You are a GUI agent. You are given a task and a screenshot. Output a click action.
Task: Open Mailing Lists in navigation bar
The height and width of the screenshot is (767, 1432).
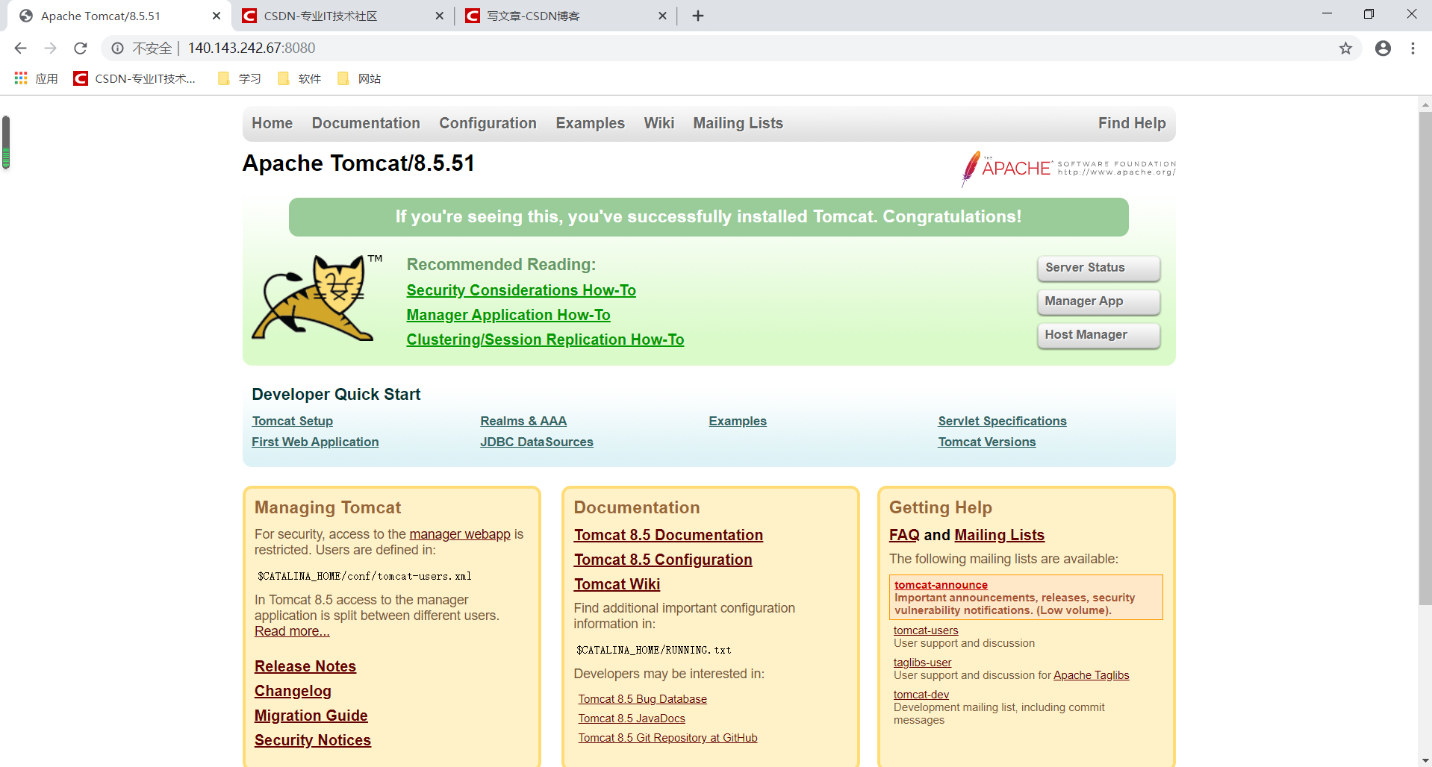738,123
